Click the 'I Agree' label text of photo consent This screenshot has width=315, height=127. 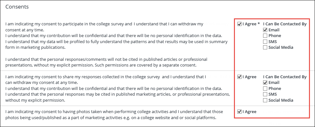click(249, 111)
